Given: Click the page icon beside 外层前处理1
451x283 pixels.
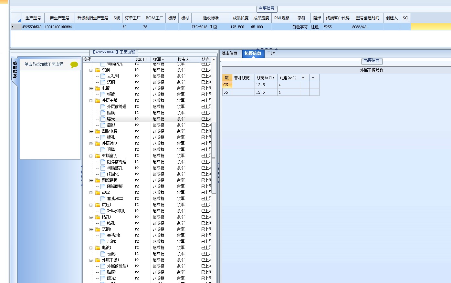Looking at the screenshot, I should click(103, 266).
